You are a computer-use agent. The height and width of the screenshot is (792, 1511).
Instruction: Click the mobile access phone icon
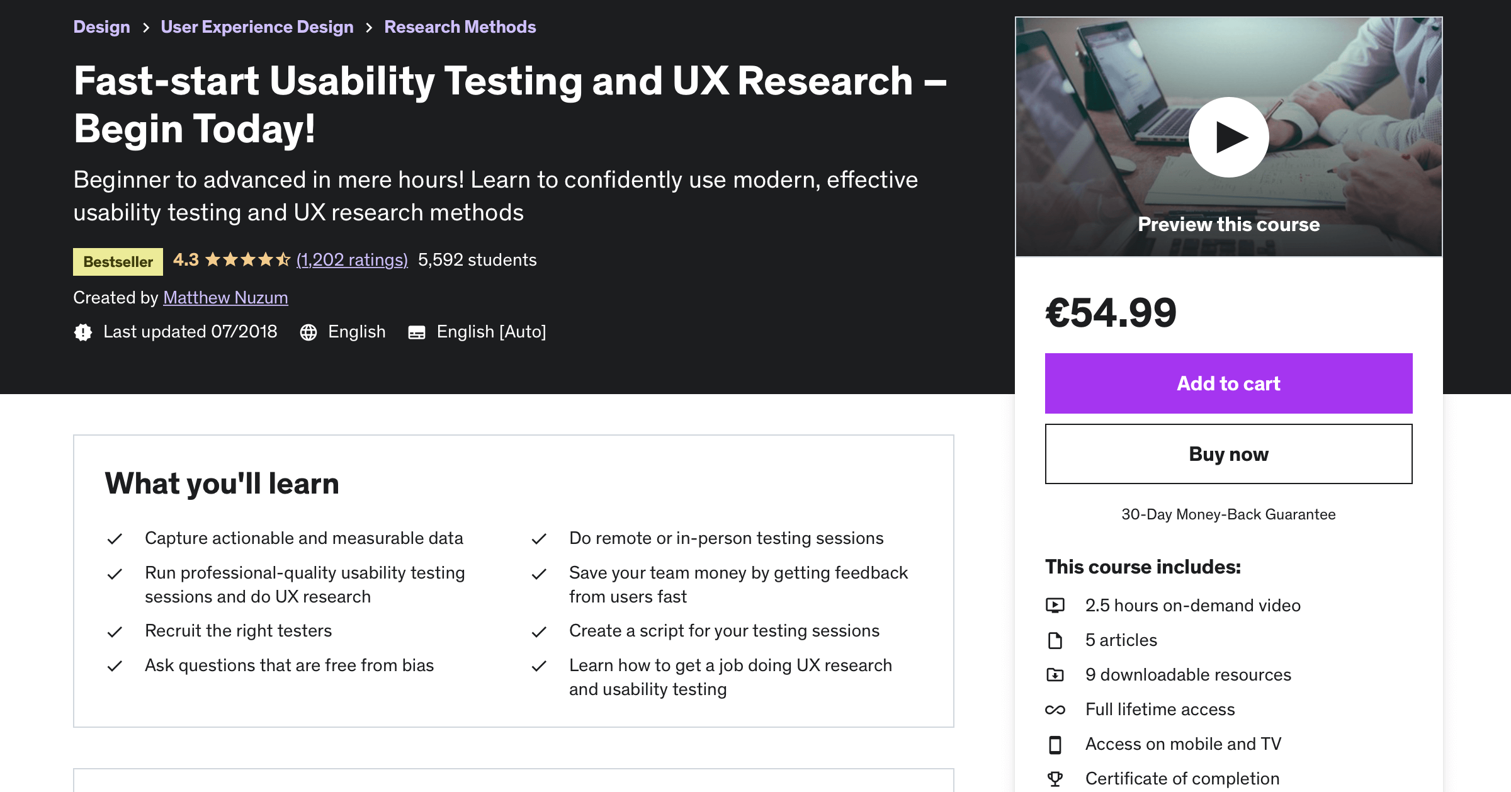coord(1055,744)
